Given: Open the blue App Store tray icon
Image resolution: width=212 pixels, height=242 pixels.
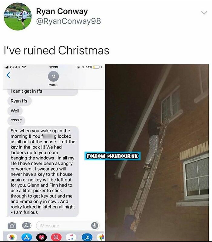Looking at the screenshot, I should (x=27, y=237).
